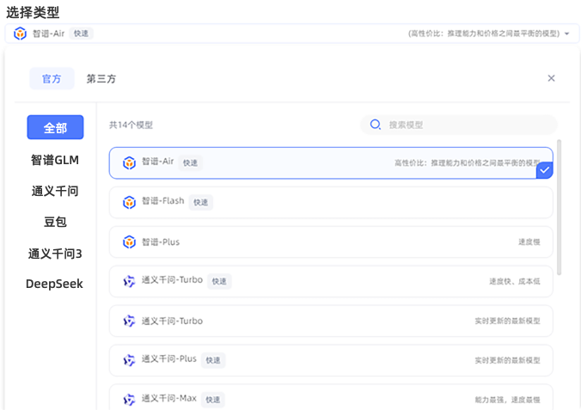
Task: Click the search magnifier icon
Action: (375, 125)
